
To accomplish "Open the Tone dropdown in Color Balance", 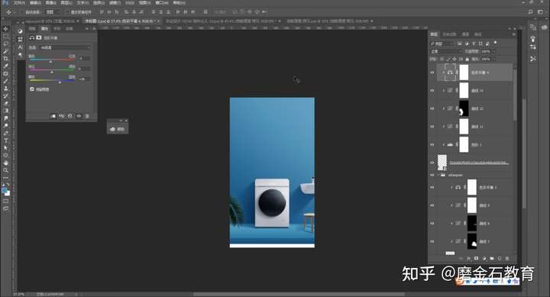I will 64,47.
